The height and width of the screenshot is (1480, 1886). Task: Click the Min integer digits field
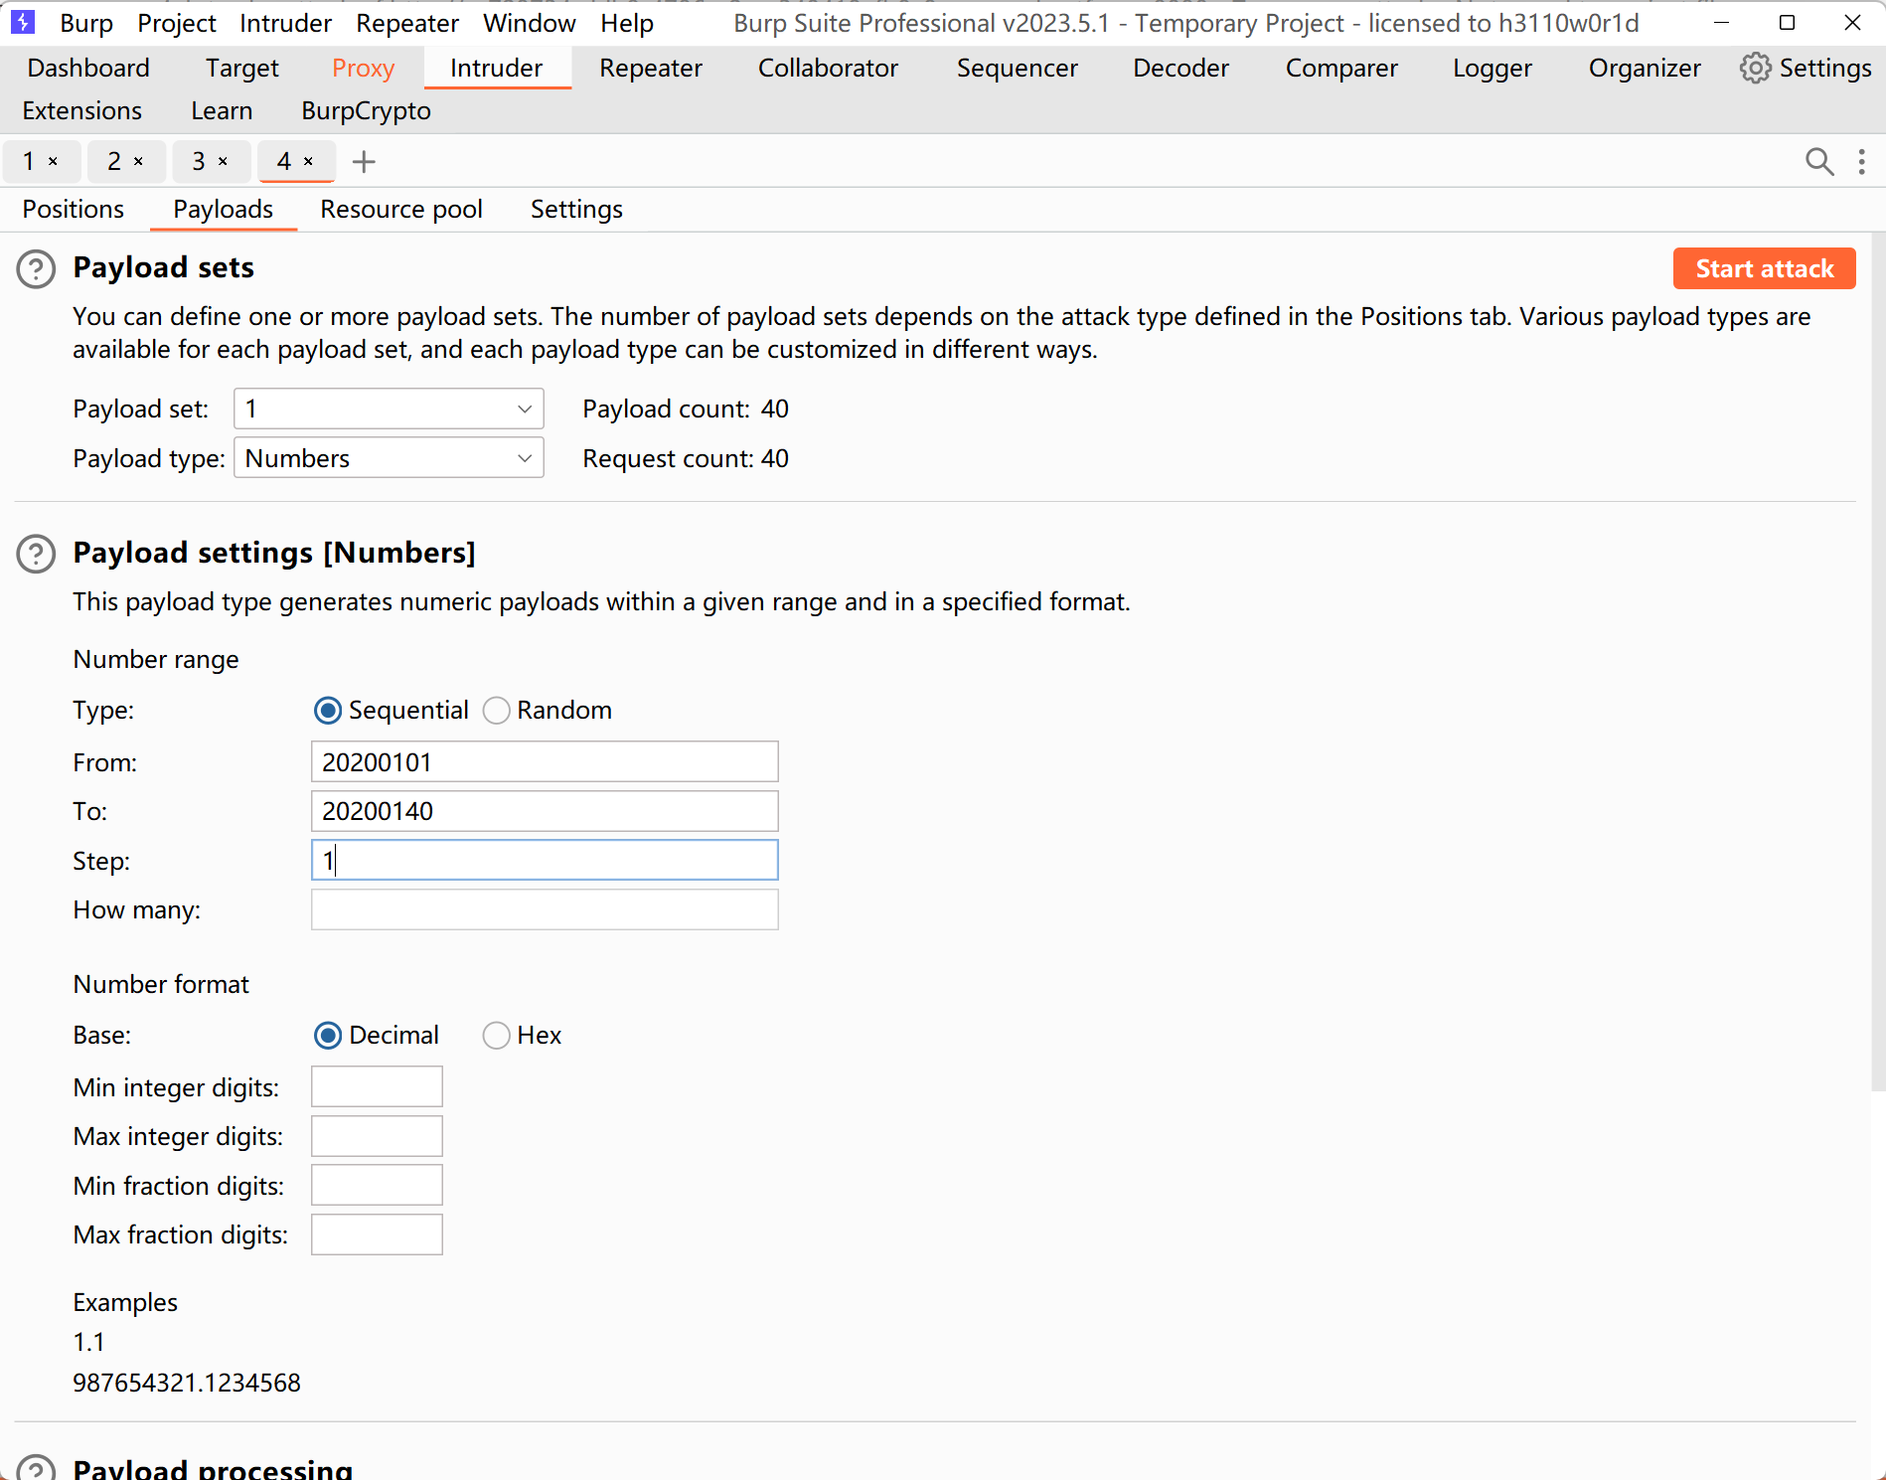[377, 1086]
